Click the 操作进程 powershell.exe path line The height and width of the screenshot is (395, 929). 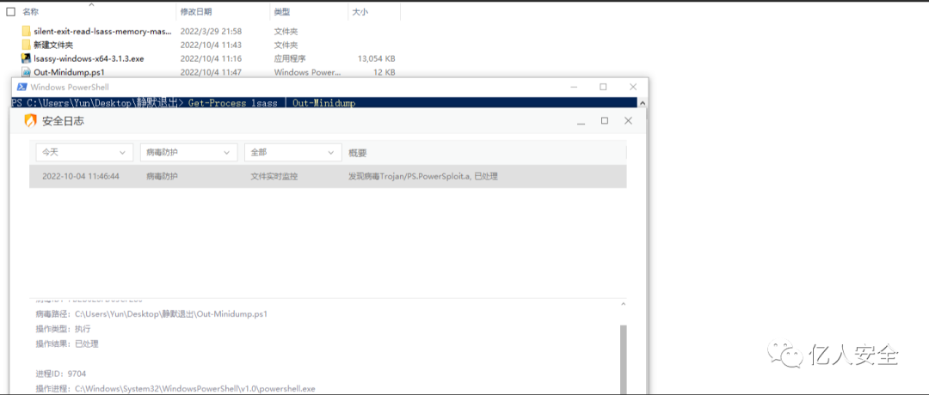click(175, 388)
